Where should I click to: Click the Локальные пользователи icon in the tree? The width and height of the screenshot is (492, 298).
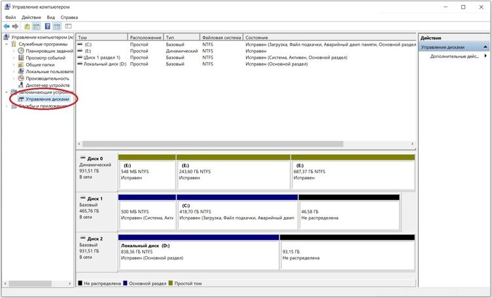[21, 71]
